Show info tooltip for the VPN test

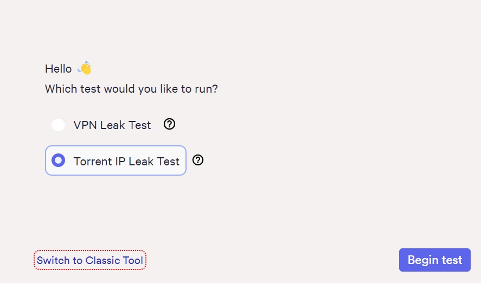tap(169, 125)
